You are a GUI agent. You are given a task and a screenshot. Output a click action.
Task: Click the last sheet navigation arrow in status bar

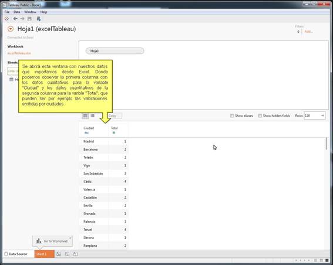point(309,260)
